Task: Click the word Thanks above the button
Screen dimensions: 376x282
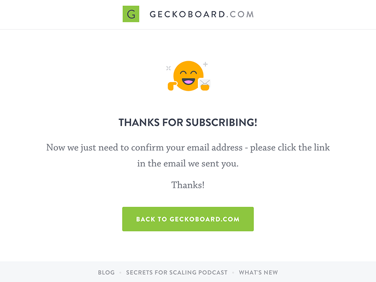Action: click(x=188, y=185)
